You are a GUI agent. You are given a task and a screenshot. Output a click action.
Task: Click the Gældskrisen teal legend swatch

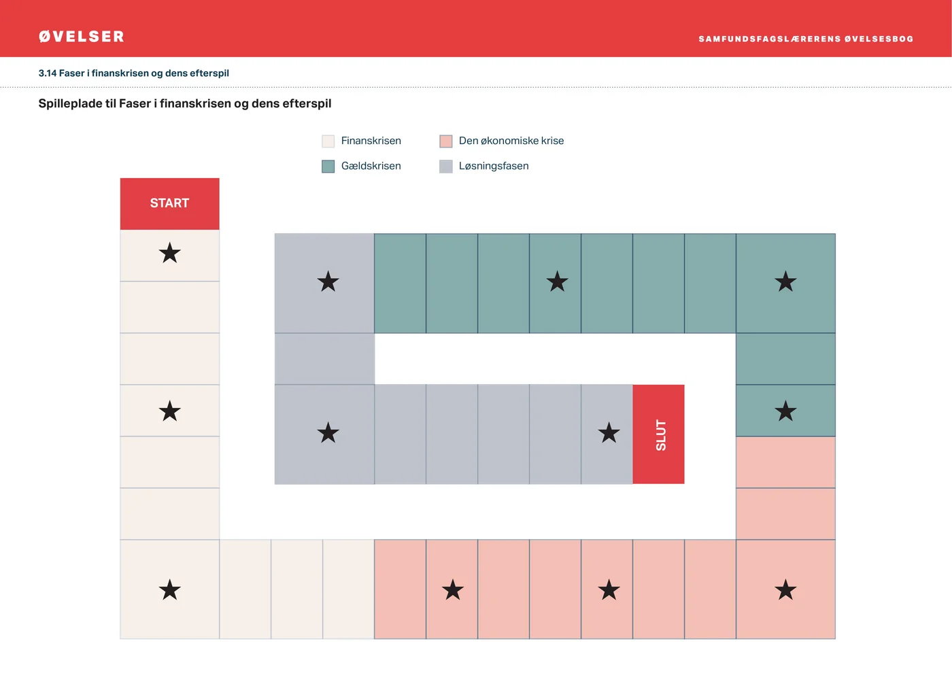pos(328,167)
